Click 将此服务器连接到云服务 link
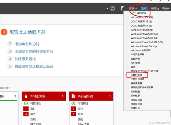Screen dimensions: 171x125 coord(34,66)
